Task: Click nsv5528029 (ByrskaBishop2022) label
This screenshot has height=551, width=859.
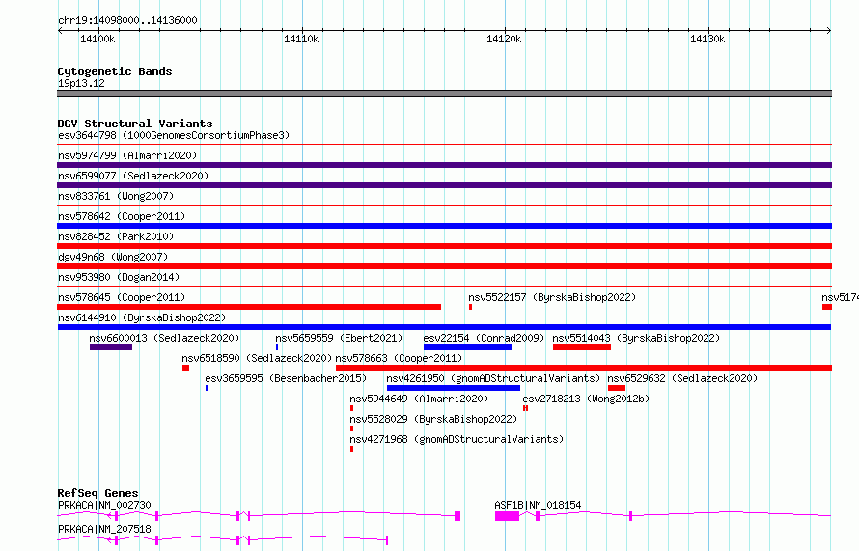Action: pos(434,419)
